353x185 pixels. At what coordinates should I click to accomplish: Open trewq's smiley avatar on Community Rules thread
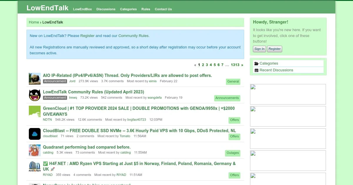coord(35,95)
